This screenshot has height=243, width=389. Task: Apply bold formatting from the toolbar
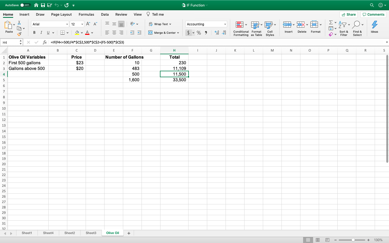pyautogui.click(x=34, y=32)
